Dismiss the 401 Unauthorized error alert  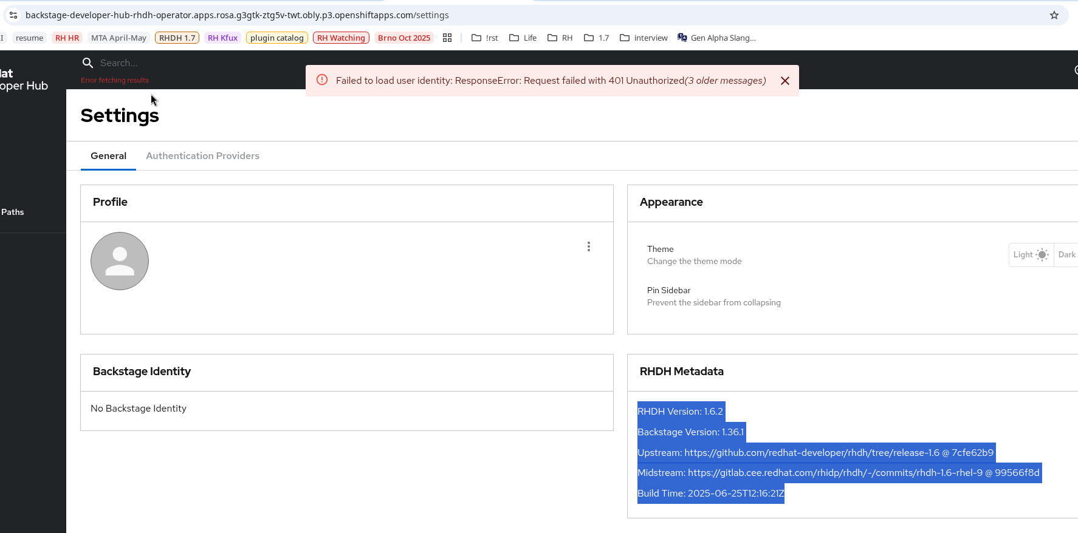click(x=785, y=81)
